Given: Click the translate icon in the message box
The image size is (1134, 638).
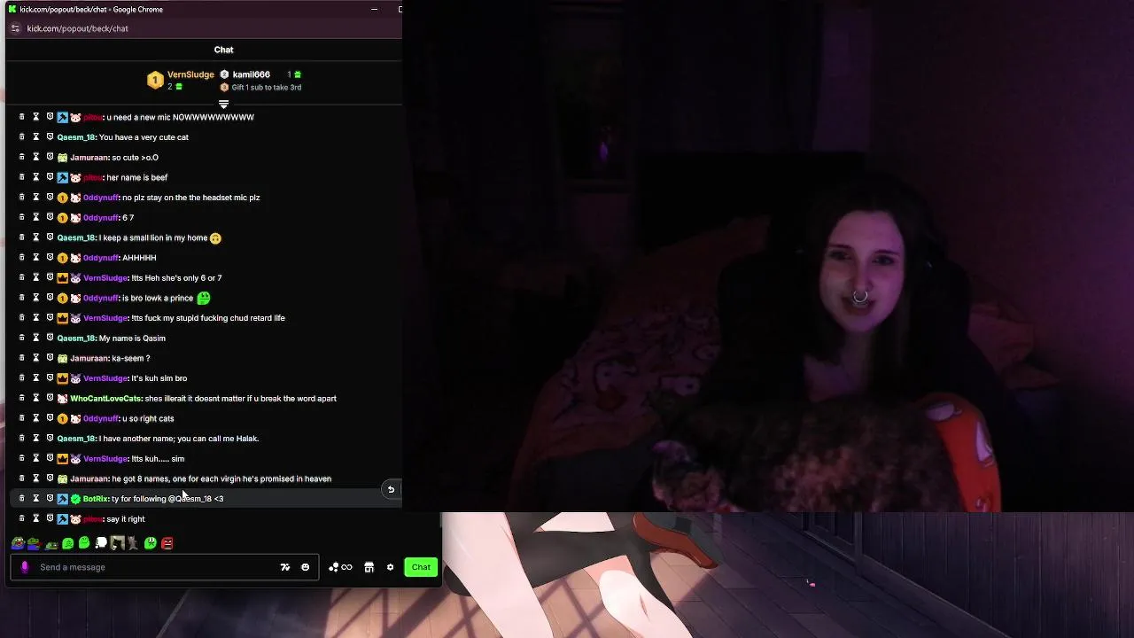Looking at the screenshot, I should click(285, 567).
